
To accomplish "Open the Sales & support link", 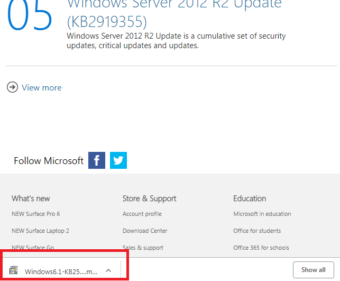I will click(143, 248).
